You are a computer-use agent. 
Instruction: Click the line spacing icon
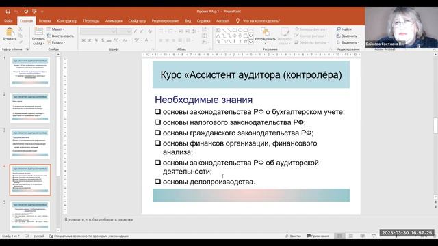click(194, 31)
